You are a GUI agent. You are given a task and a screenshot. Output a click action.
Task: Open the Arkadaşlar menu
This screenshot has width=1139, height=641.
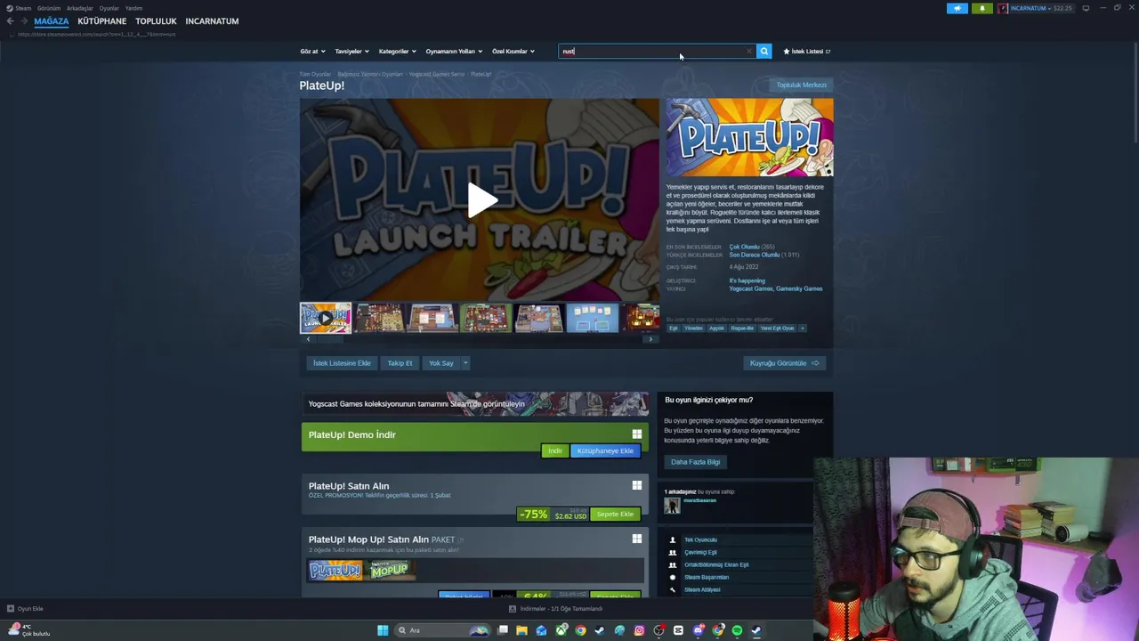[80, 8]
